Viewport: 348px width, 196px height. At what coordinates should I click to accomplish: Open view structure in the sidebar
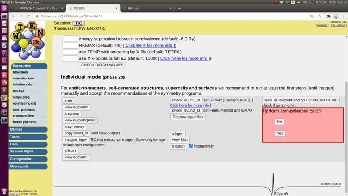click(23, 78)
